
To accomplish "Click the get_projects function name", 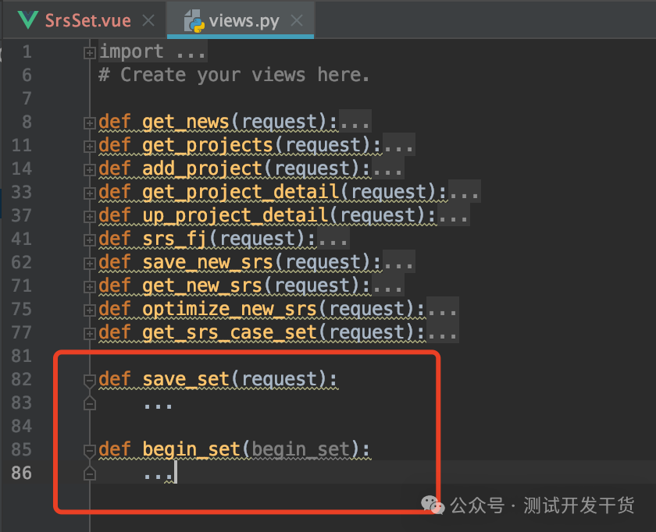I will [x=208, y=145].
